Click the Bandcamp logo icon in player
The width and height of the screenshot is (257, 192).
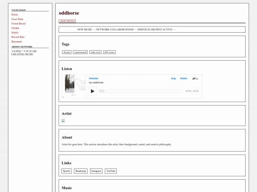coord(195,79)
